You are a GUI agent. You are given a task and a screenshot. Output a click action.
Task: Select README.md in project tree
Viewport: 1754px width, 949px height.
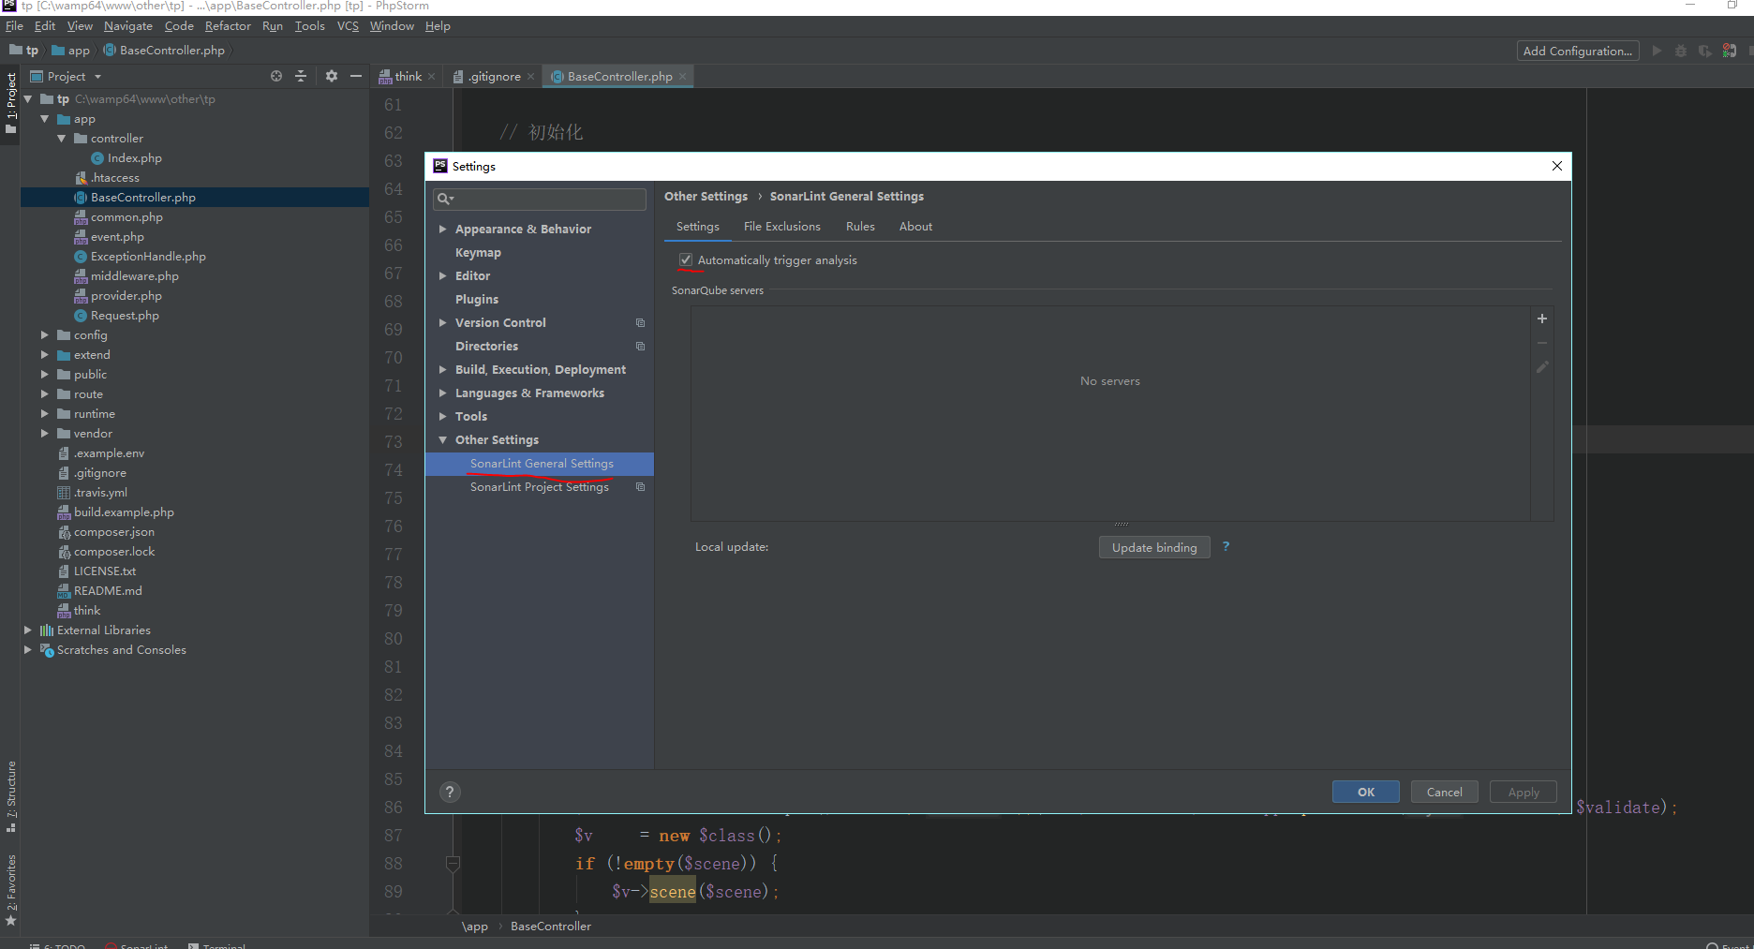[108, 590]
